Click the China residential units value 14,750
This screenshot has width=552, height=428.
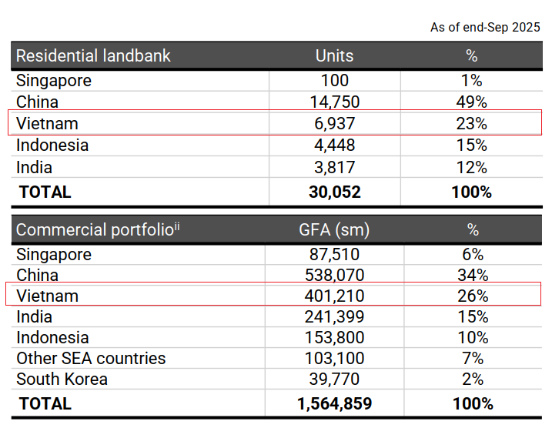[x=334, y=102]
